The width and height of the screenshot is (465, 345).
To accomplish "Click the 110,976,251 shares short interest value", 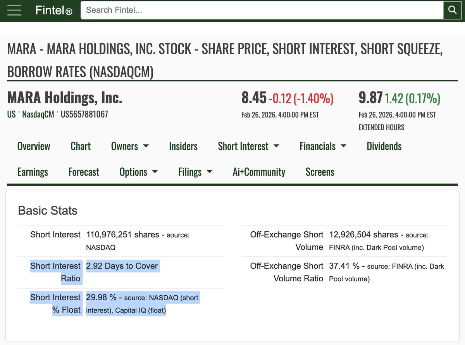I will click(122, 235).
